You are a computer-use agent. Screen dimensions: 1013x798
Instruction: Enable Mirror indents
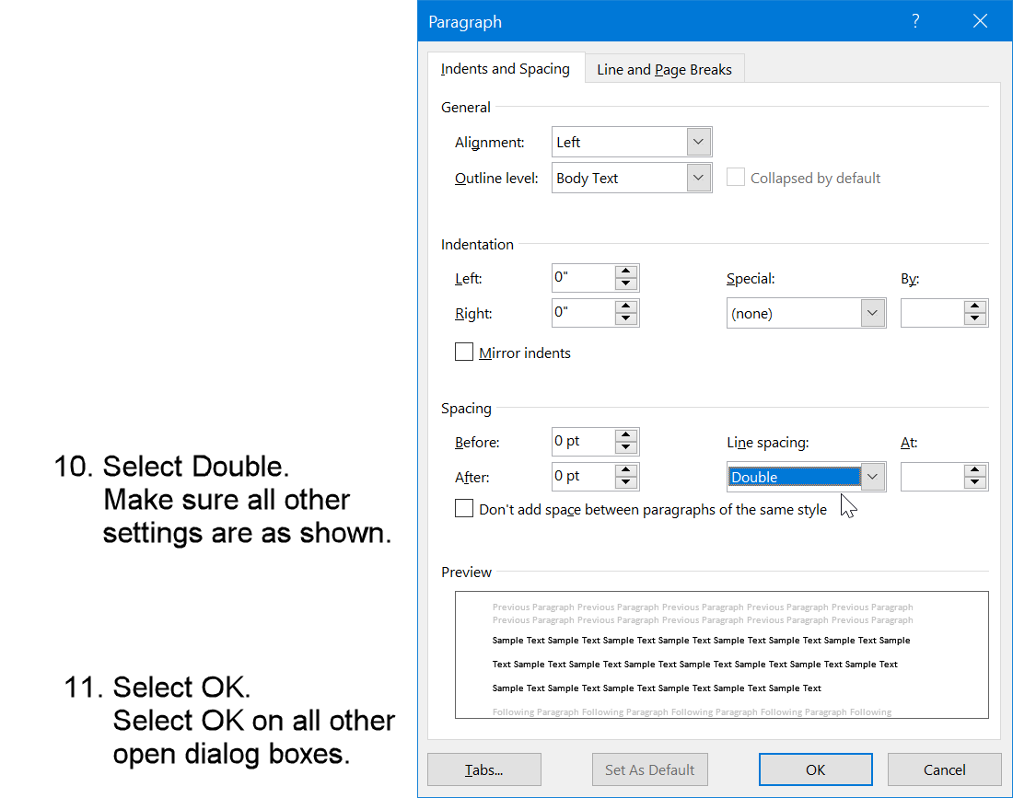tap(464, 352)
